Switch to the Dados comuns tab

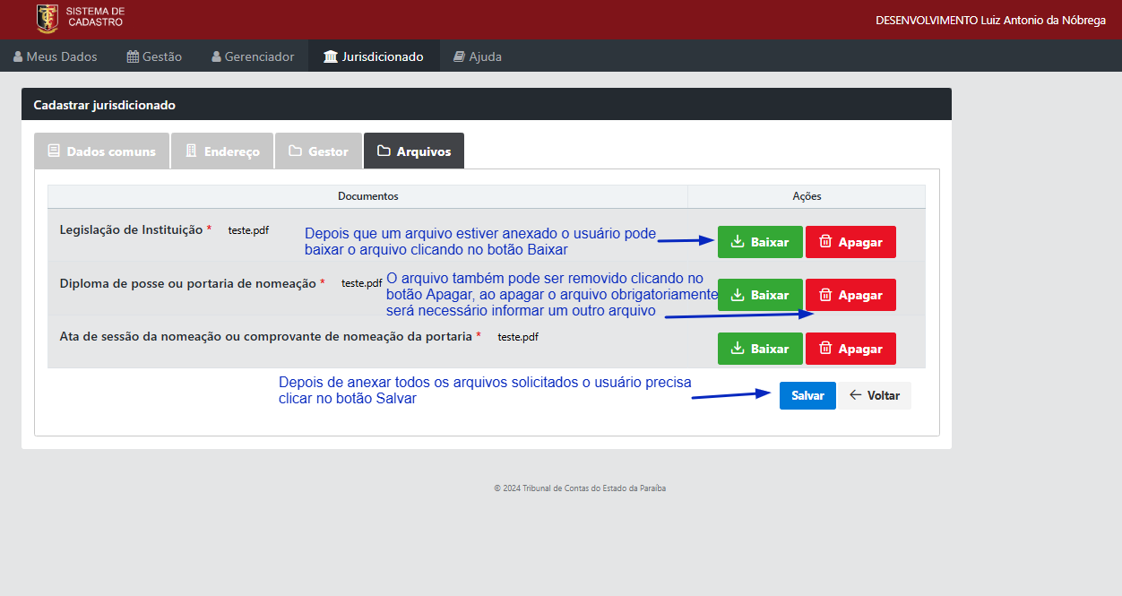click(101, 151)
